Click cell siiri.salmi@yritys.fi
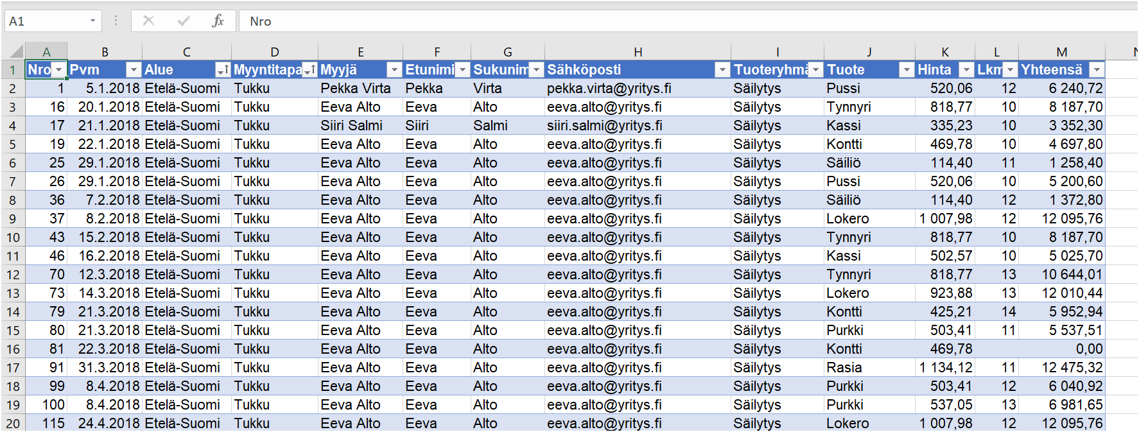The width and height of the screenshot is (1139, 432). (638, 126)
